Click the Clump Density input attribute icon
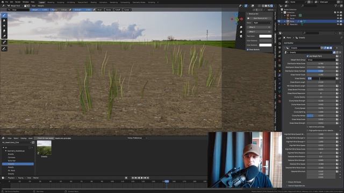Image resolution: width=344 pixels, height=193 pixels. pos(337,97)
